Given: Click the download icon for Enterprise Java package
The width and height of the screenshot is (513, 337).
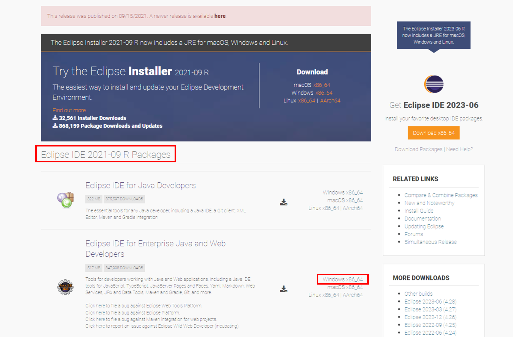Looking at the screenshot, I should 284,289.
